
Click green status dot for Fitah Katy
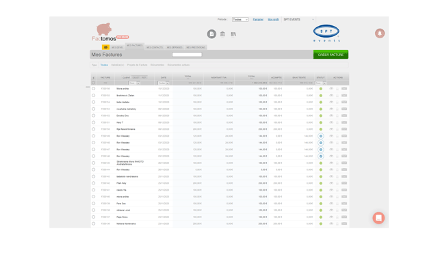(321, 183)
